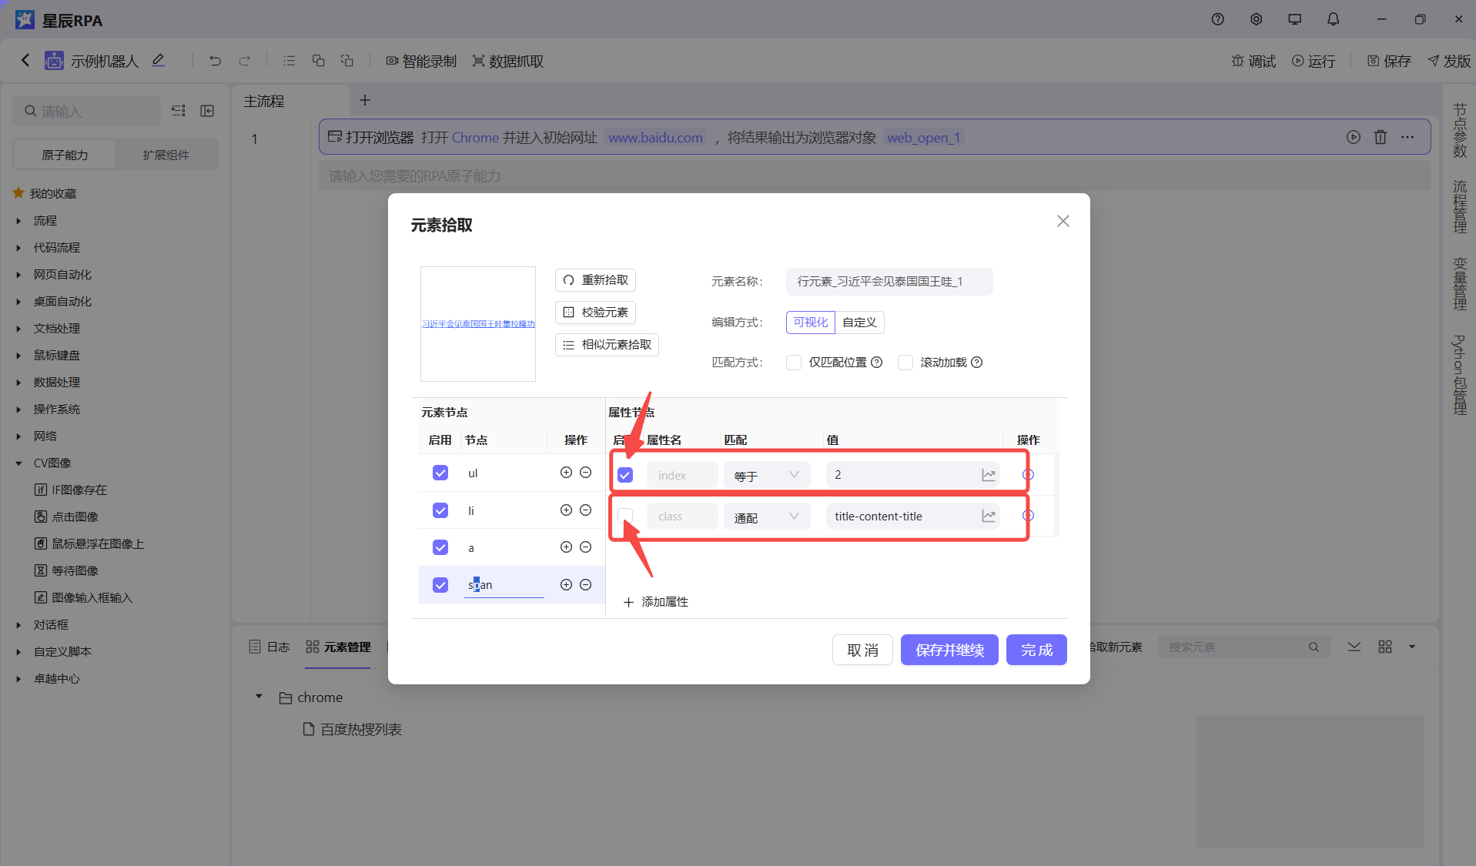Screen dimensions: 1476x866
Task: Open the notification bell in title bar
Action: 1333,19
